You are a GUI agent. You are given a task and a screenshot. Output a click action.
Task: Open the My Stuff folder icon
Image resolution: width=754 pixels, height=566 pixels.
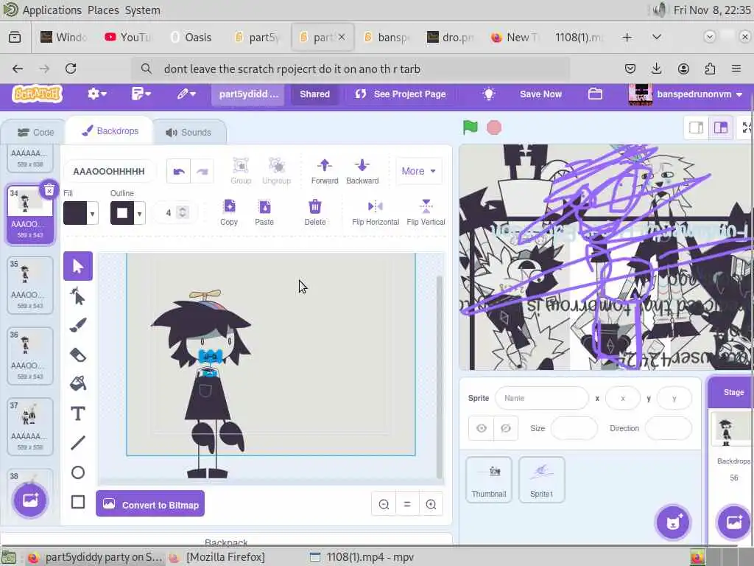tap(595, 94)
